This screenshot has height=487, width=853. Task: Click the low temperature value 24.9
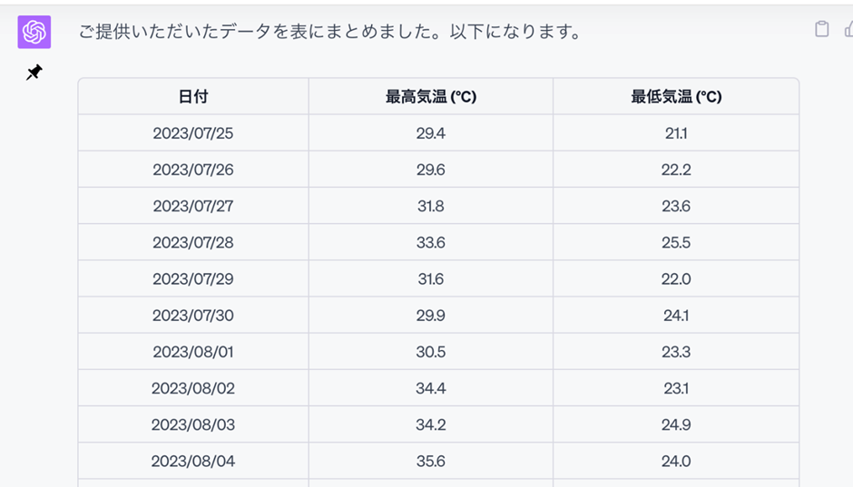[676, 424]
